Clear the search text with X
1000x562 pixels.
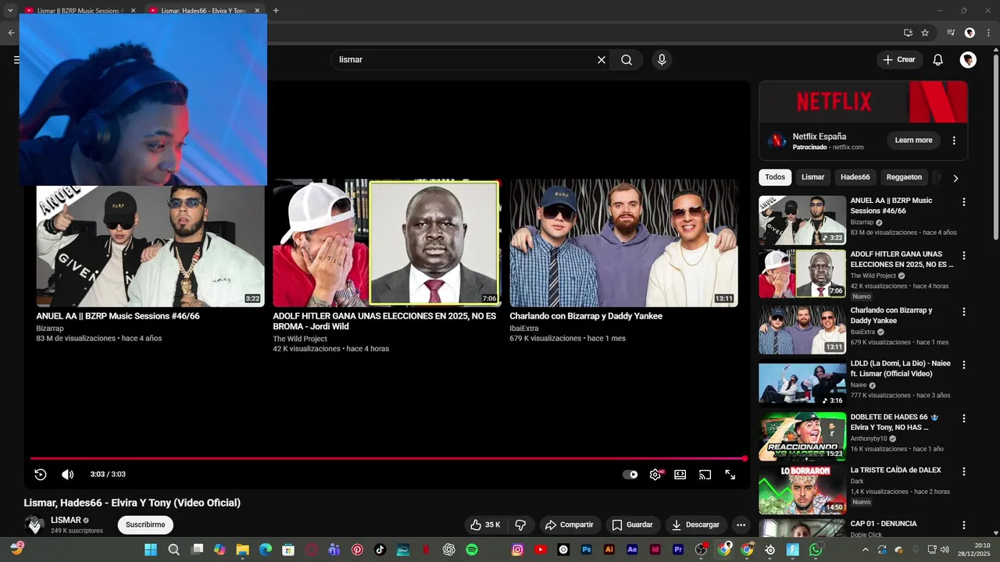(x=602, y=60)
